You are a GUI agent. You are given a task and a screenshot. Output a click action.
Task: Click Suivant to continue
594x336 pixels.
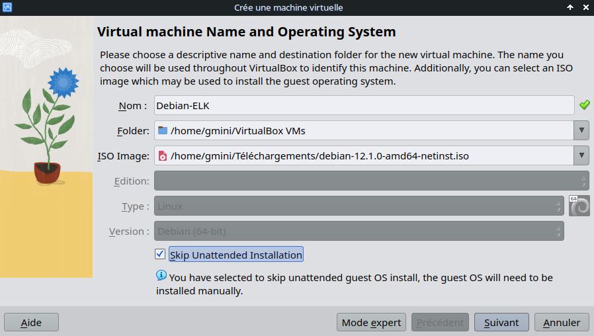coord(501,322)
